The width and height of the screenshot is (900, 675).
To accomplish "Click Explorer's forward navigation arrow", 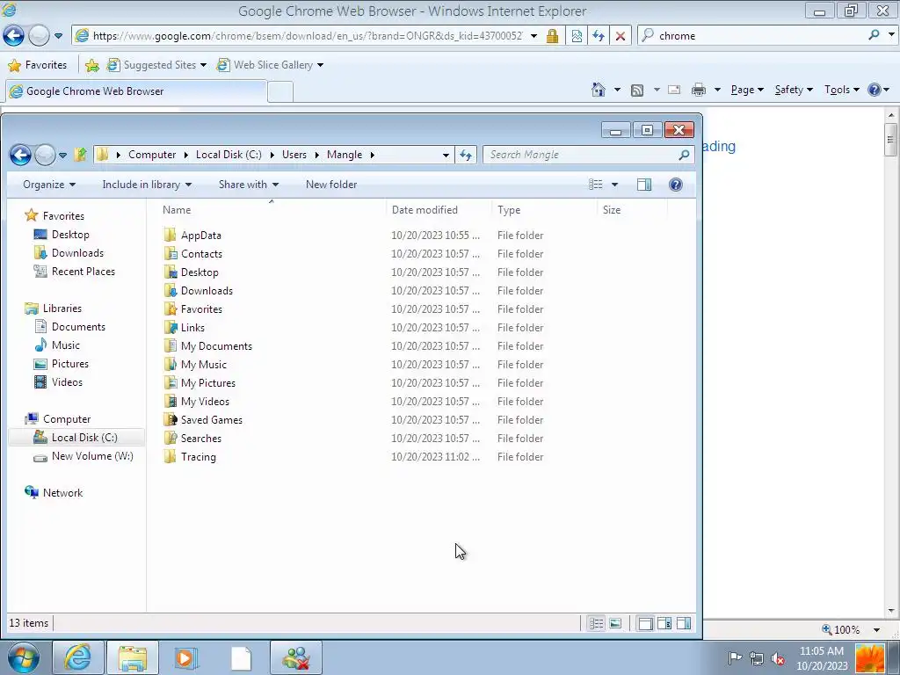I will pos(45,155).
